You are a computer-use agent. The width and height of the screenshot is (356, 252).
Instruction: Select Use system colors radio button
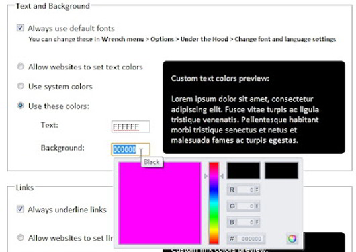21,86
